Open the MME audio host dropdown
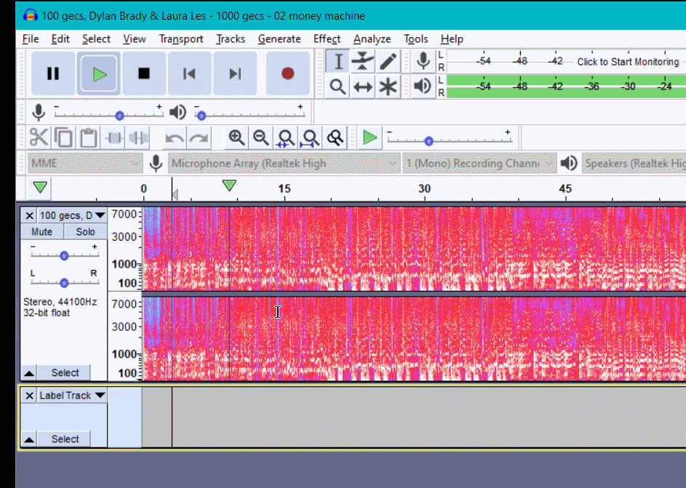Image resolution: width=686 pixels, height=488 pixels. (x=84, y=163)
